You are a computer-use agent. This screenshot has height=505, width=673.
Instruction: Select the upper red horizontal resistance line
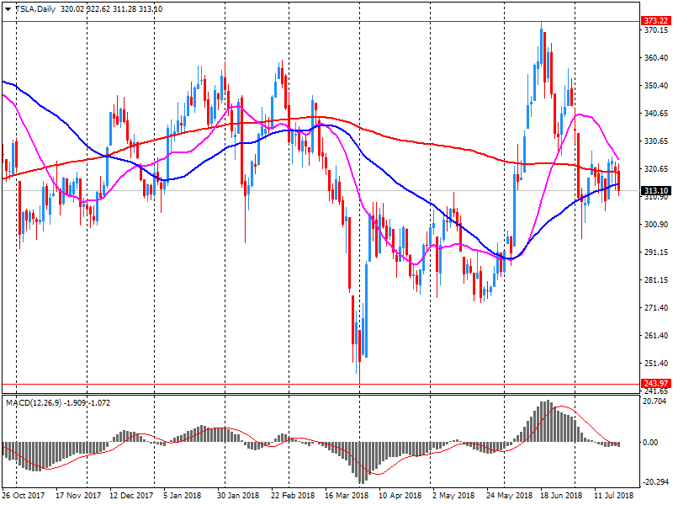point(320,21)
